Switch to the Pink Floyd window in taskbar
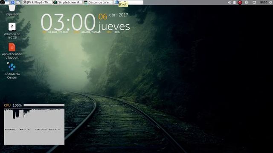 [x=37, y=2]
